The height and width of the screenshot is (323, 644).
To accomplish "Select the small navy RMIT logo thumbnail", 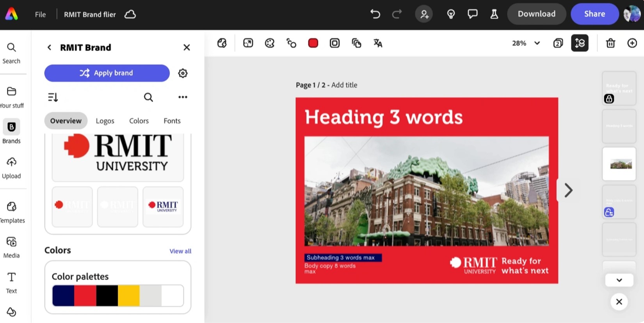I will (x=163, y=207).
